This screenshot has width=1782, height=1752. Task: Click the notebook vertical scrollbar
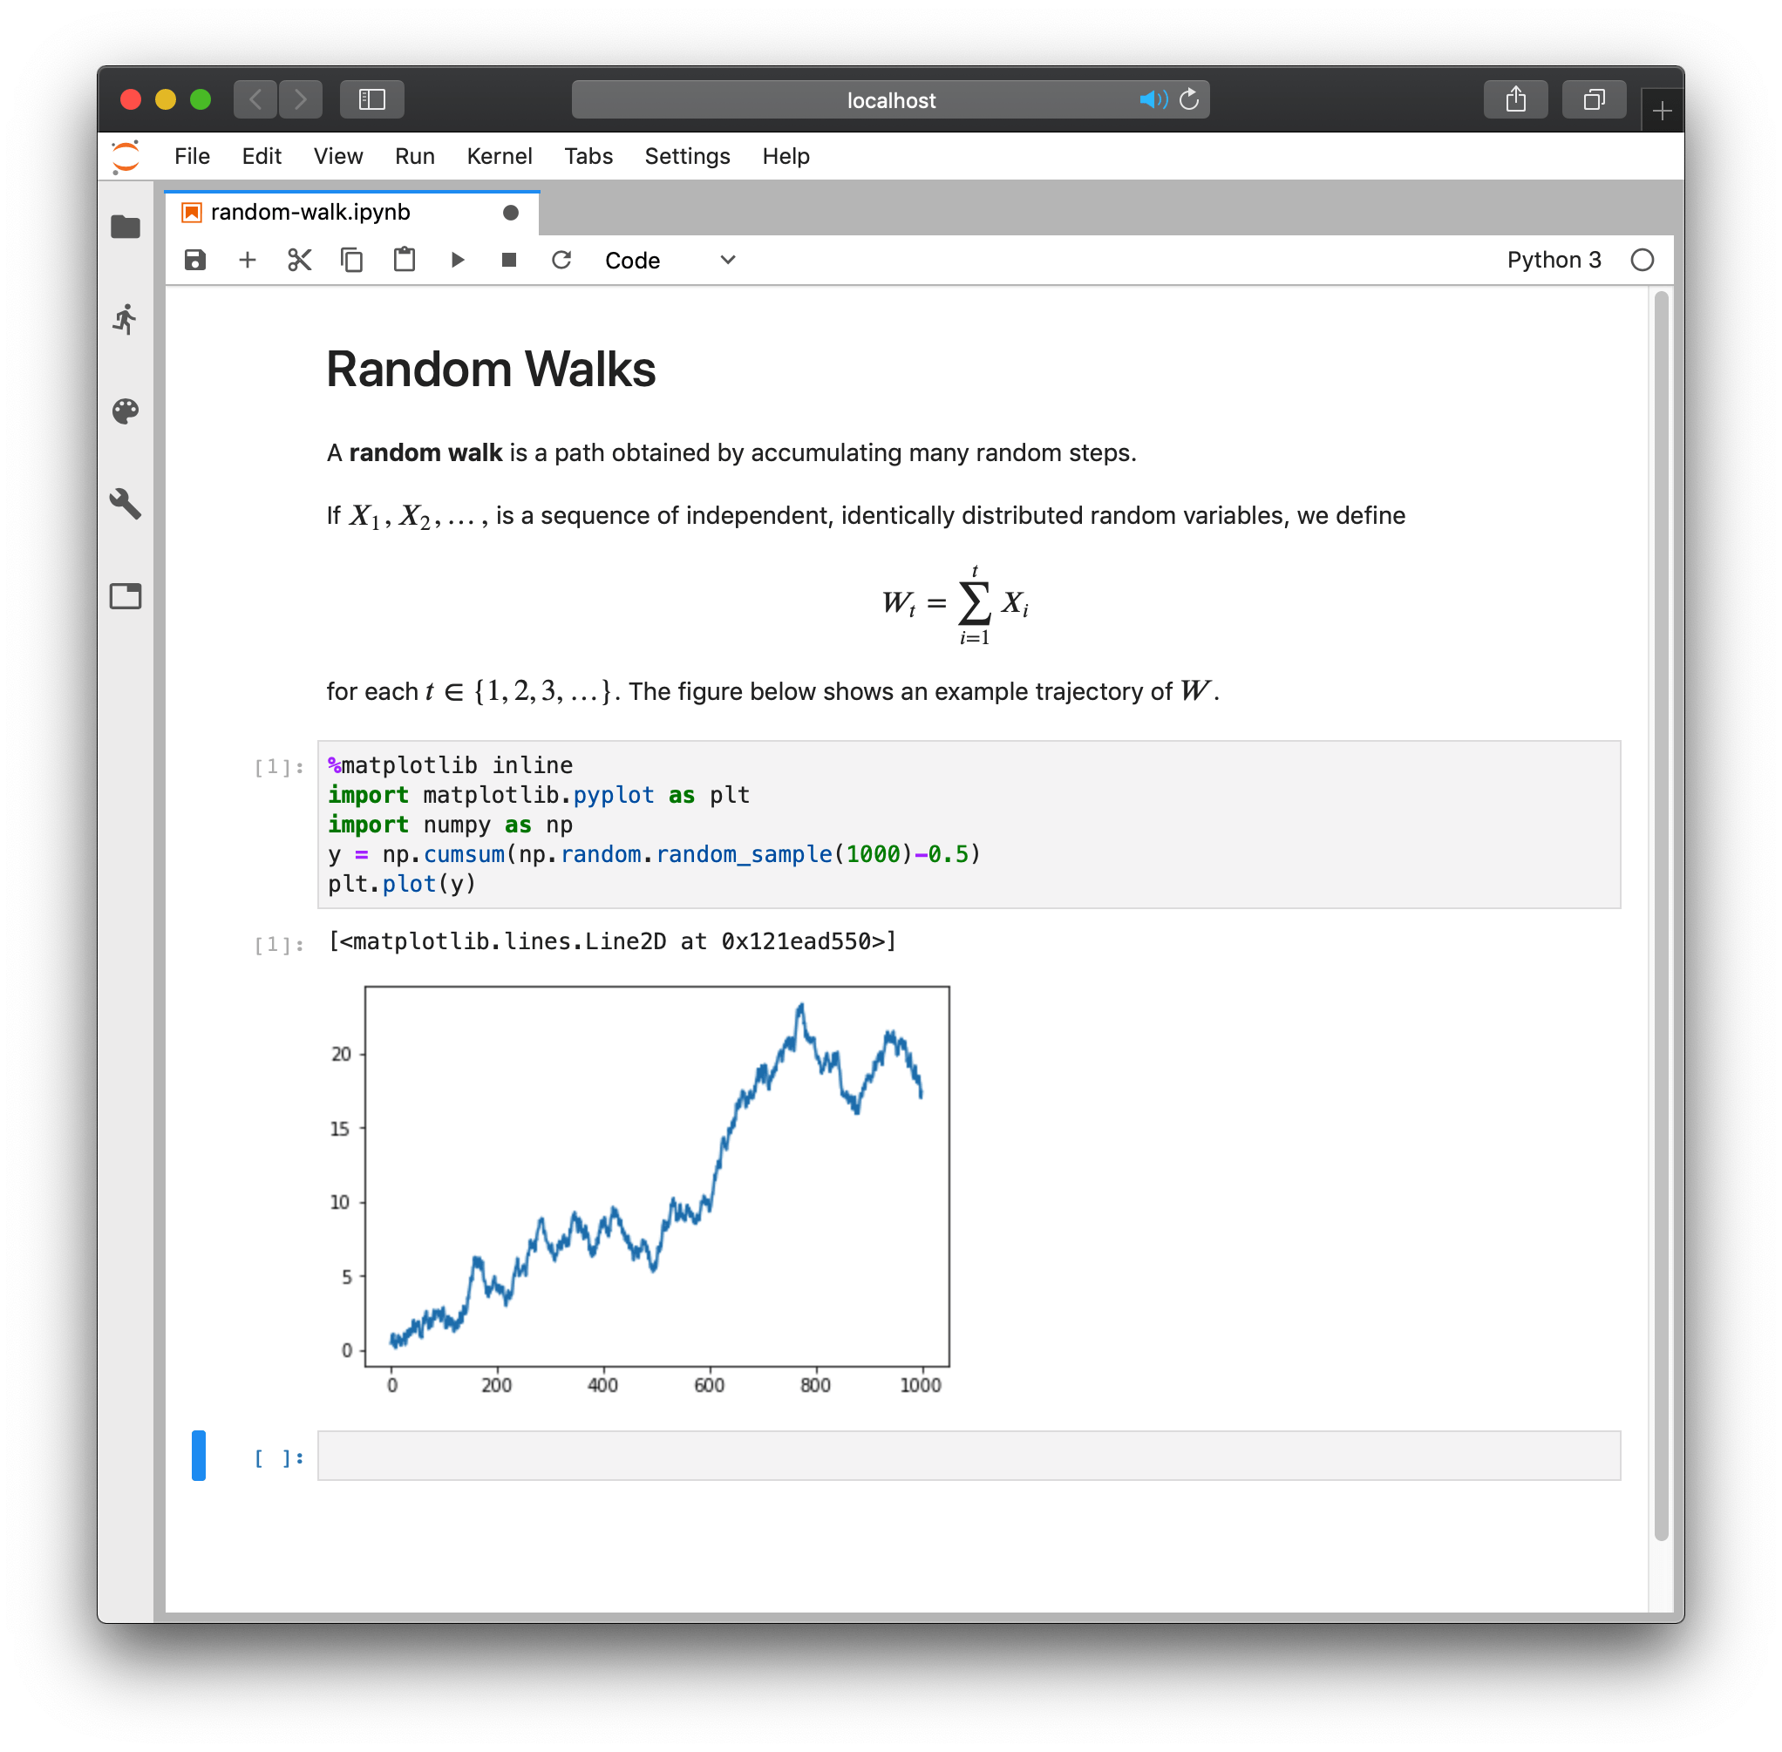(1661, 915)
